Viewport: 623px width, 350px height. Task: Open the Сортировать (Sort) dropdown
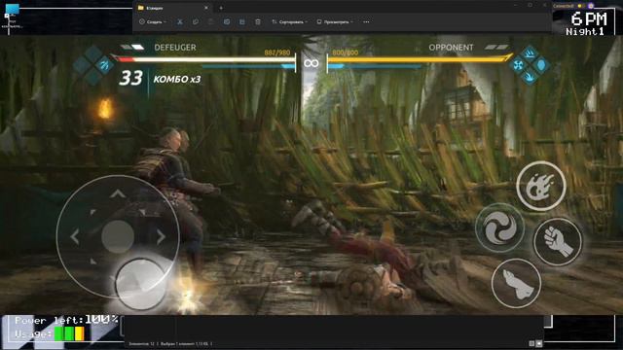290,21
